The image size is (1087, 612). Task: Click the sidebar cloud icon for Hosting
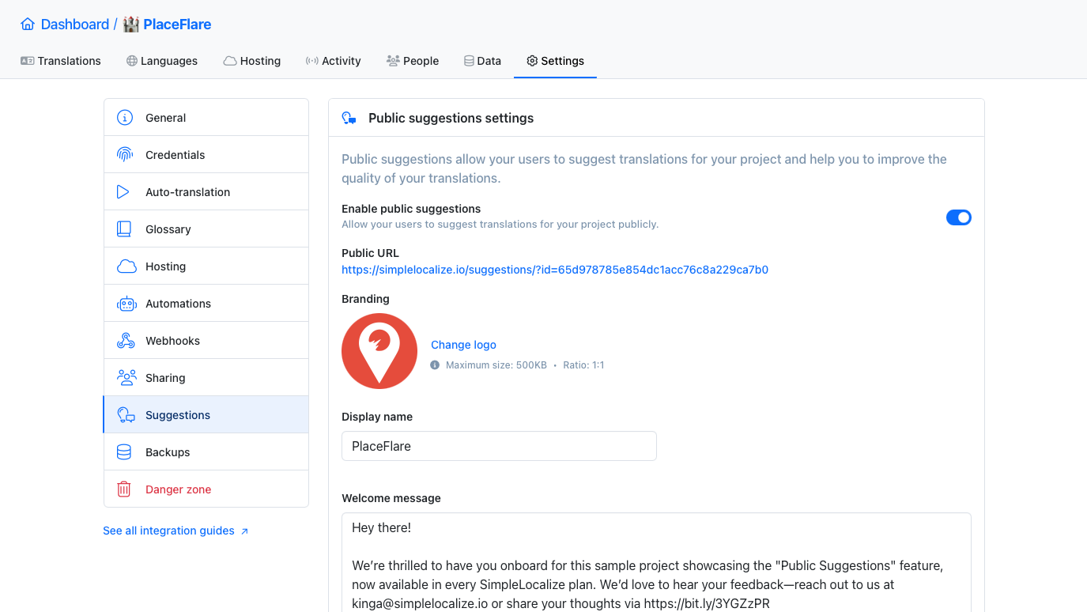[x=126, y=266]
